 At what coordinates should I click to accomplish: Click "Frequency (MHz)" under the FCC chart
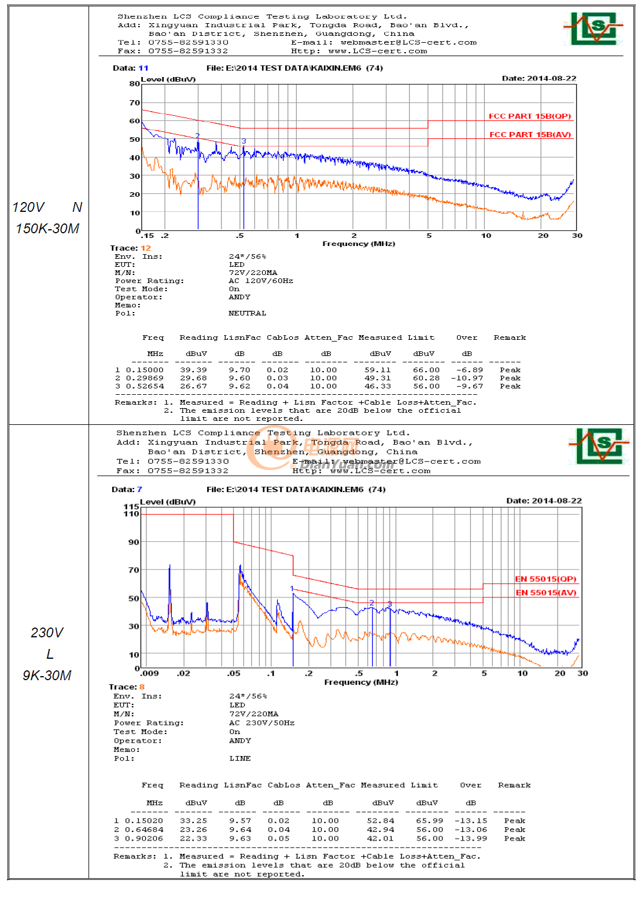click(359, 244)
